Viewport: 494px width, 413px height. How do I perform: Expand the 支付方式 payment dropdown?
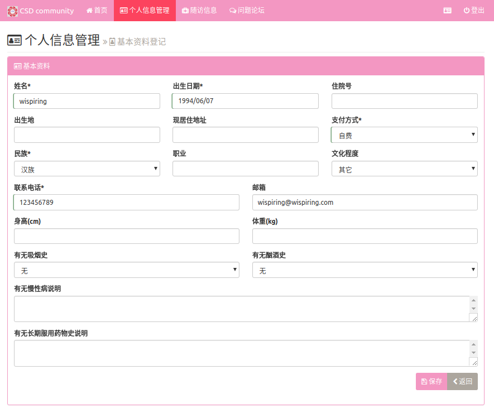point(404,135)
